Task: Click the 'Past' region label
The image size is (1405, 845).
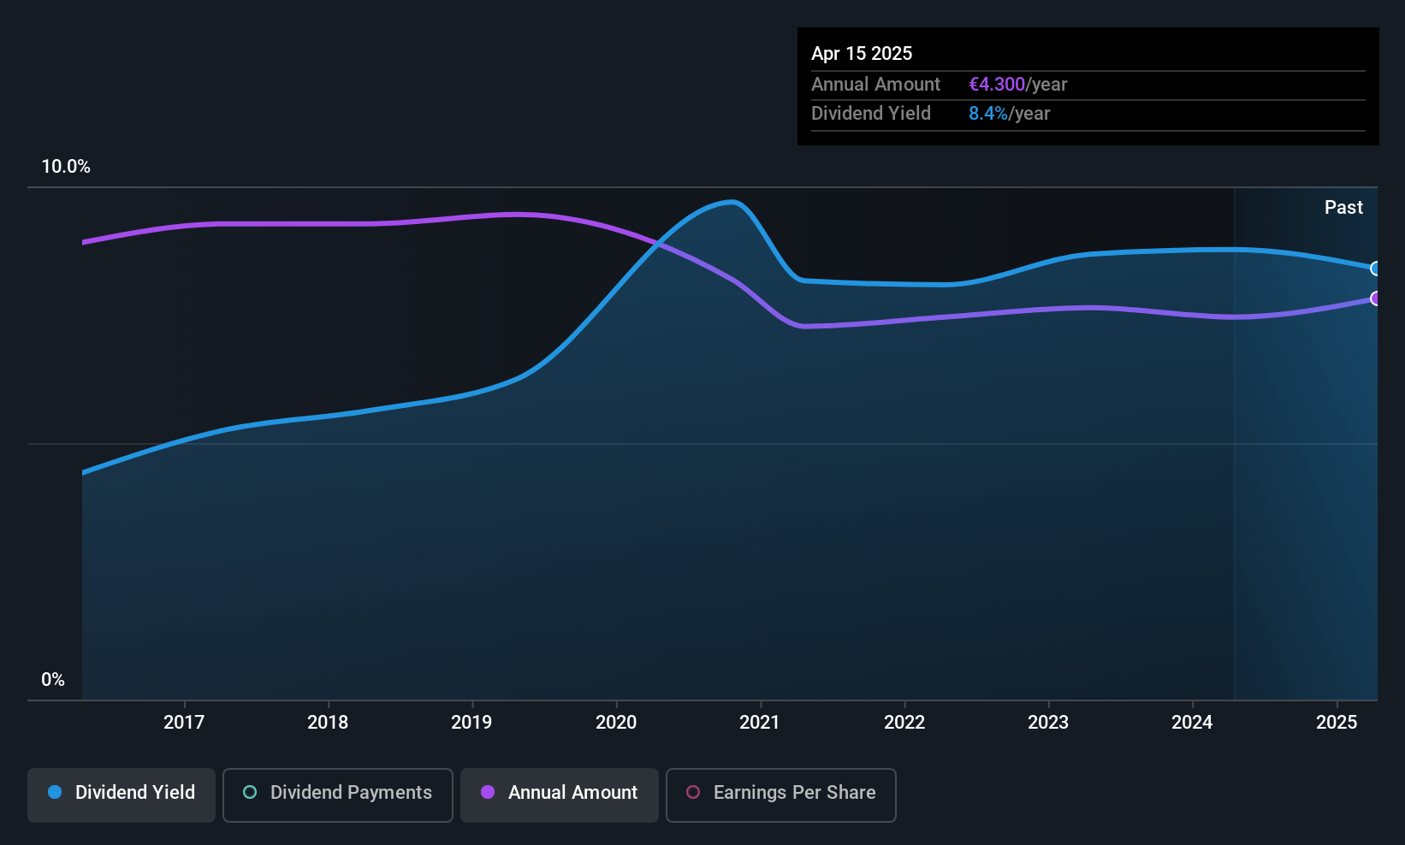Action: [1343, 208]
